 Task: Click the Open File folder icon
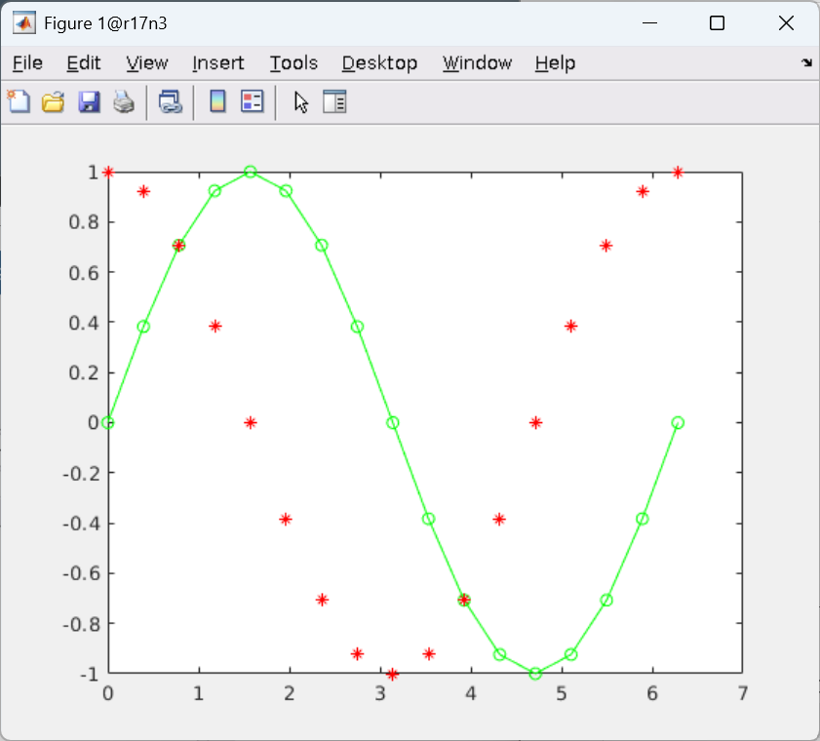coord(53,101)
